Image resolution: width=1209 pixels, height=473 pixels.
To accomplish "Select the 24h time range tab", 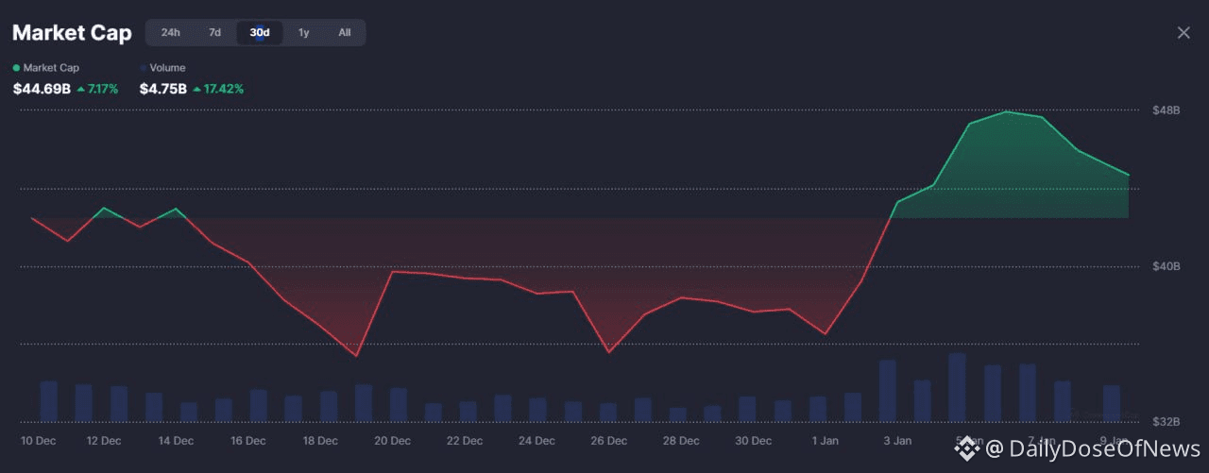I will pyautogui.click(x=170, y=32).
